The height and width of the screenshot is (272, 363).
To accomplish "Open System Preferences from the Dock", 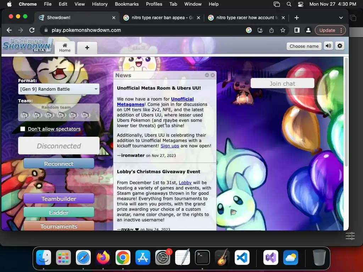I will 163,257.
